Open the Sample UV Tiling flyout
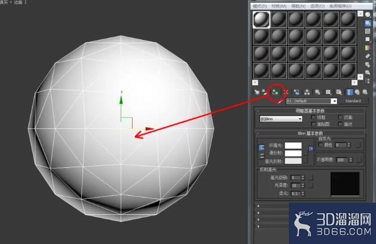376x244 pixels. tap(368, 40)
